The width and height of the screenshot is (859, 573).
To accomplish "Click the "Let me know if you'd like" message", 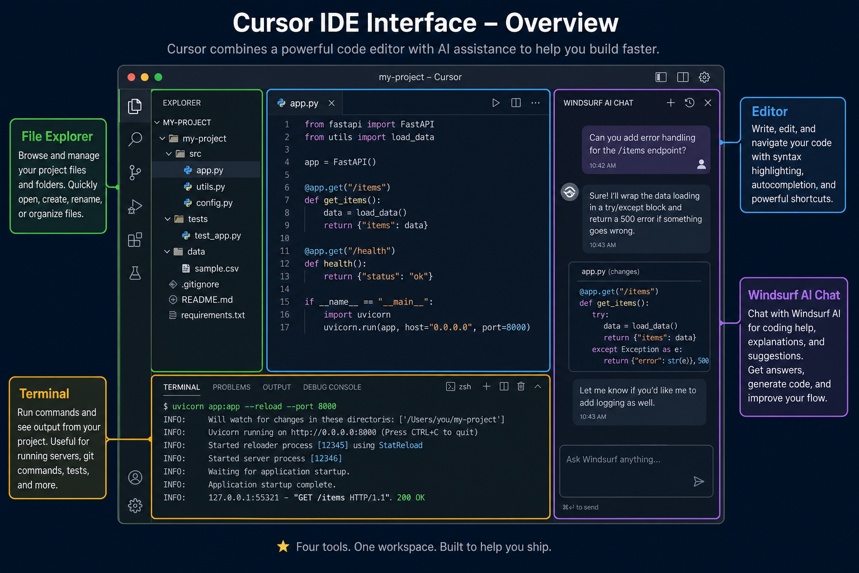I will [639, 402].
